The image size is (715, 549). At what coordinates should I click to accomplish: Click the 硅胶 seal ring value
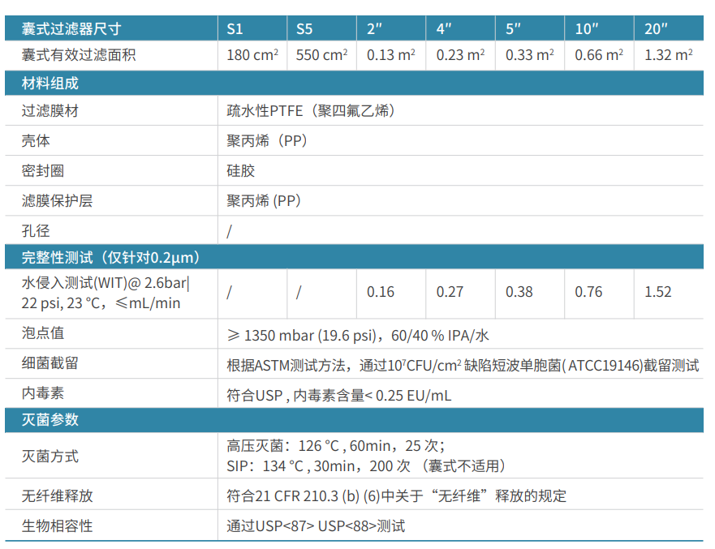[241, 170]
